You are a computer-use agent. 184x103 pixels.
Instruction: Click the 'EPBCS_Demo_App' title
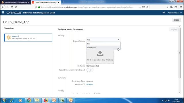tap(16, 22)
